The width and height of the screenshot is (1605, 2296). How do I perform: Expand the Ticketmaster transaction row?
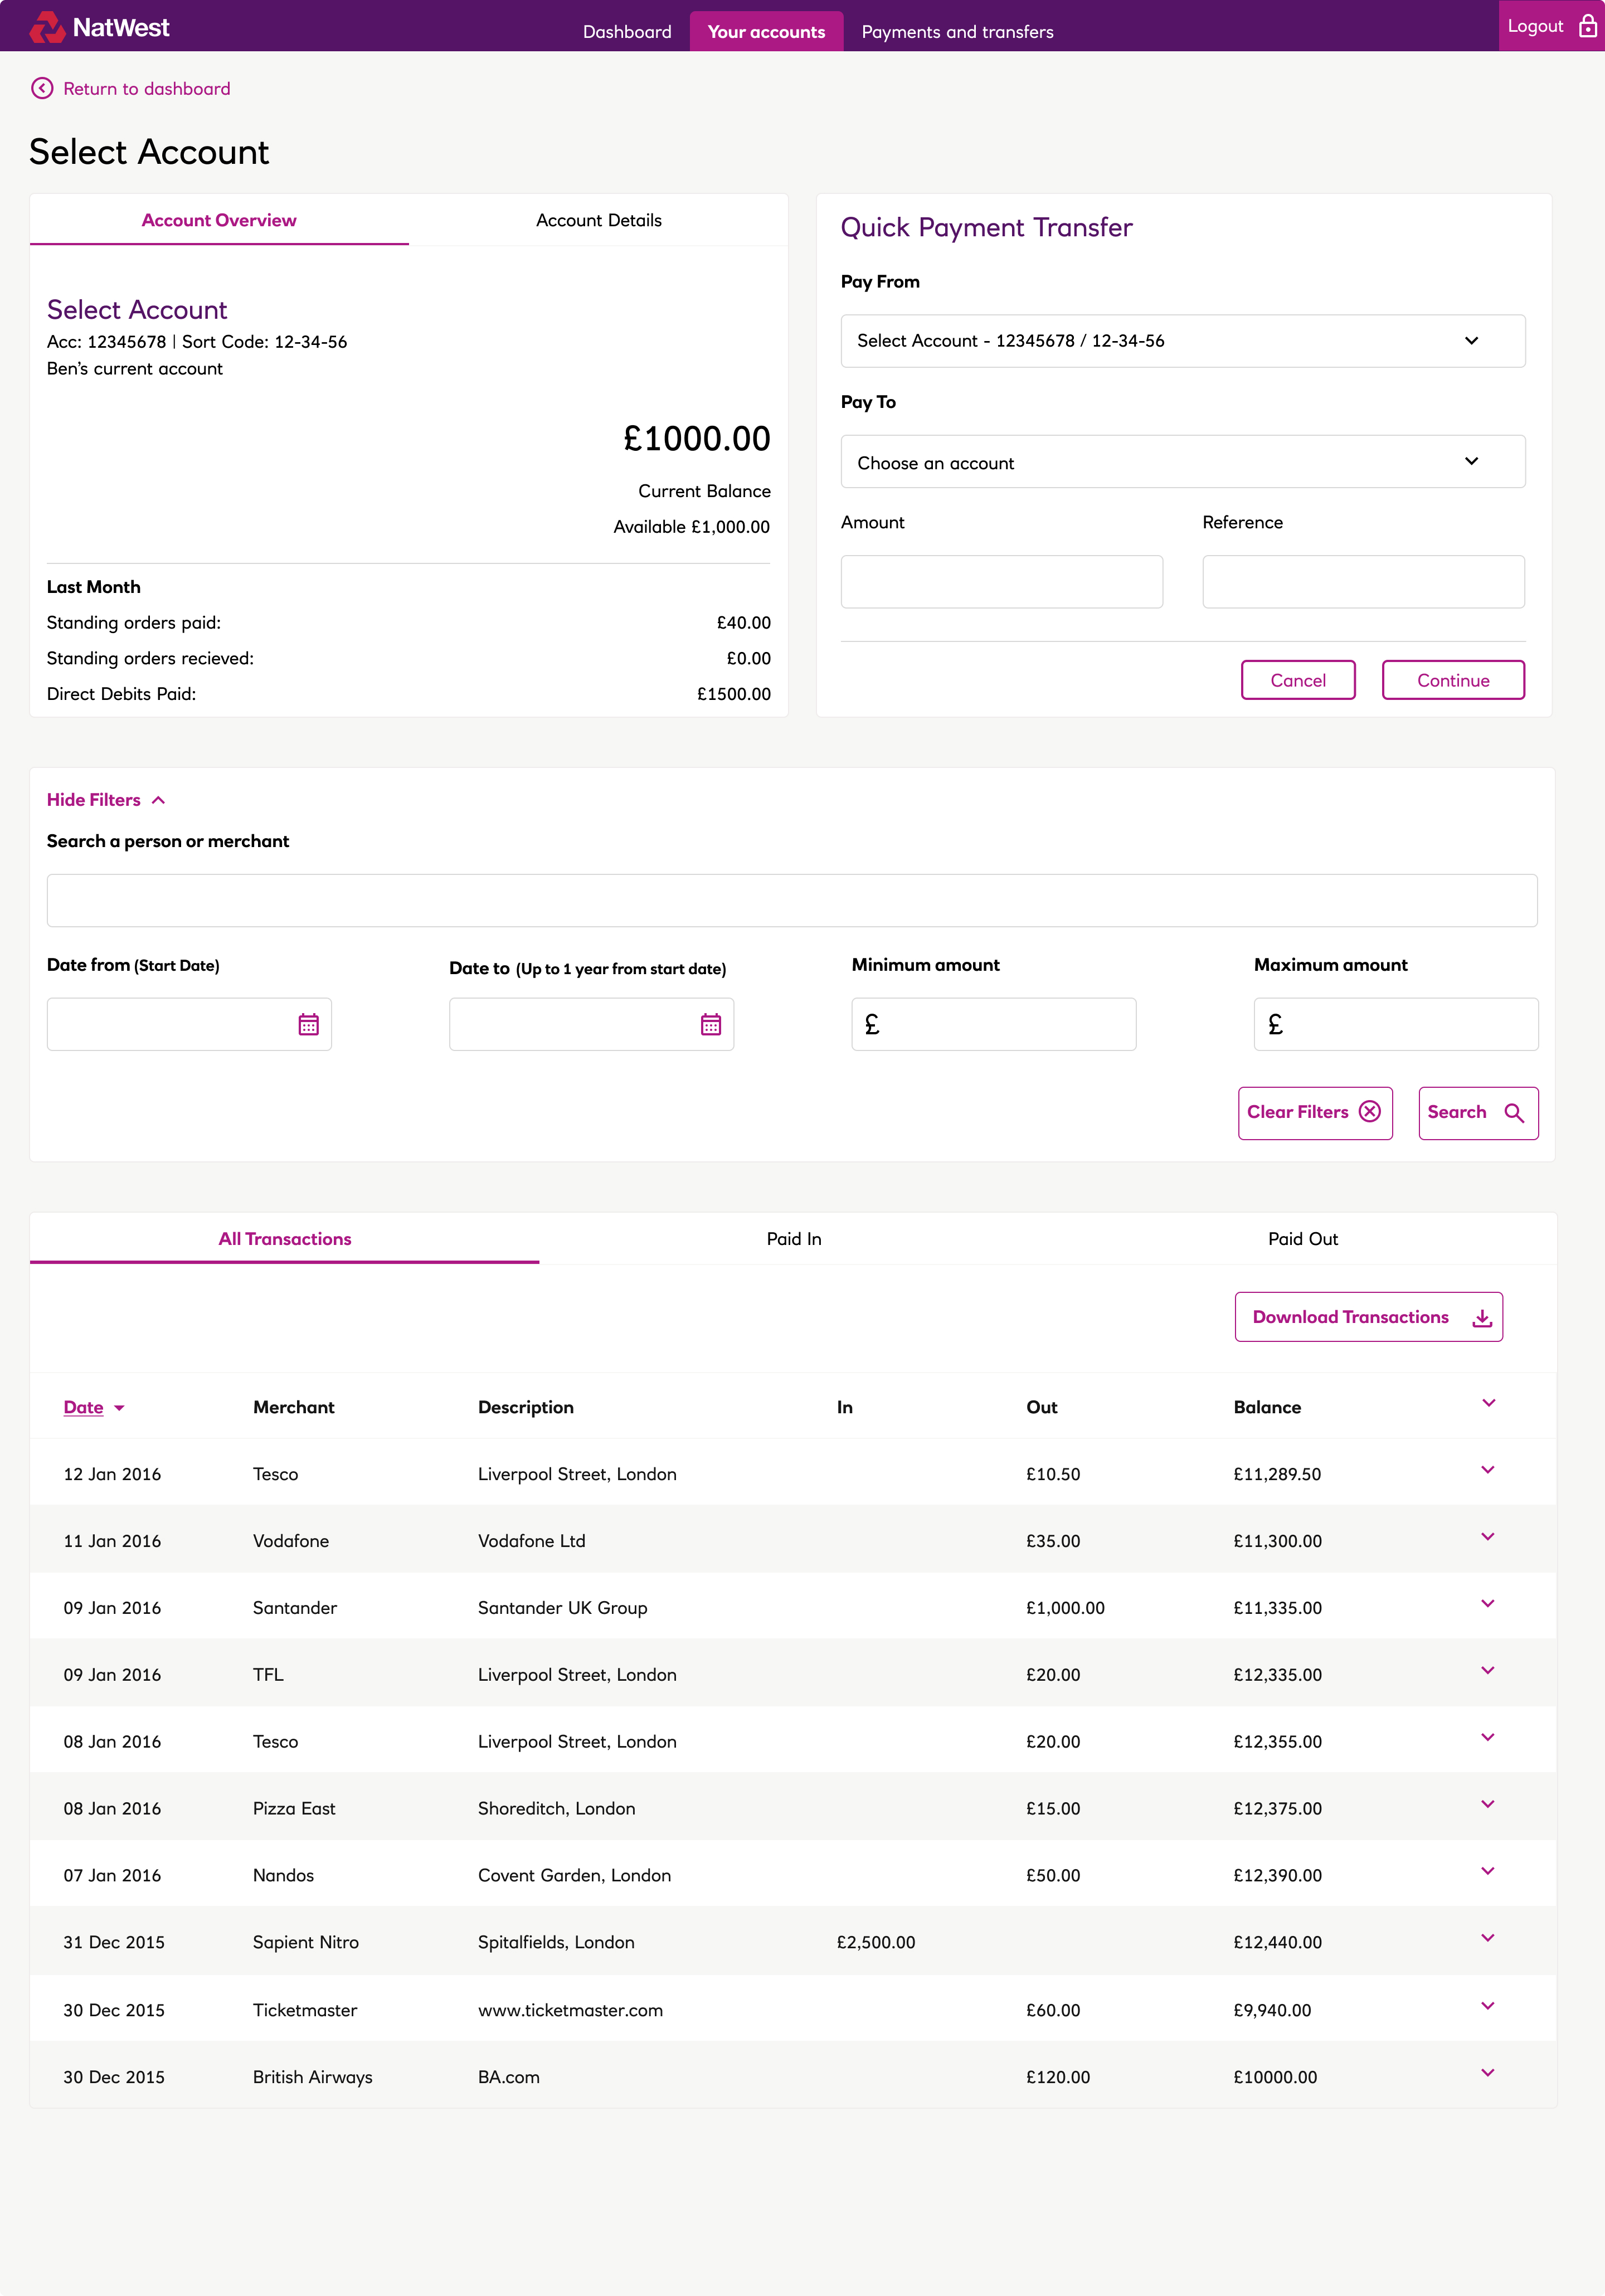1488,2006
